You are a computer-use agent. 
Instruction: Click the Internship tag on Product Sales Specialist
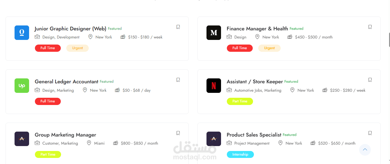[x=240, y=154]
